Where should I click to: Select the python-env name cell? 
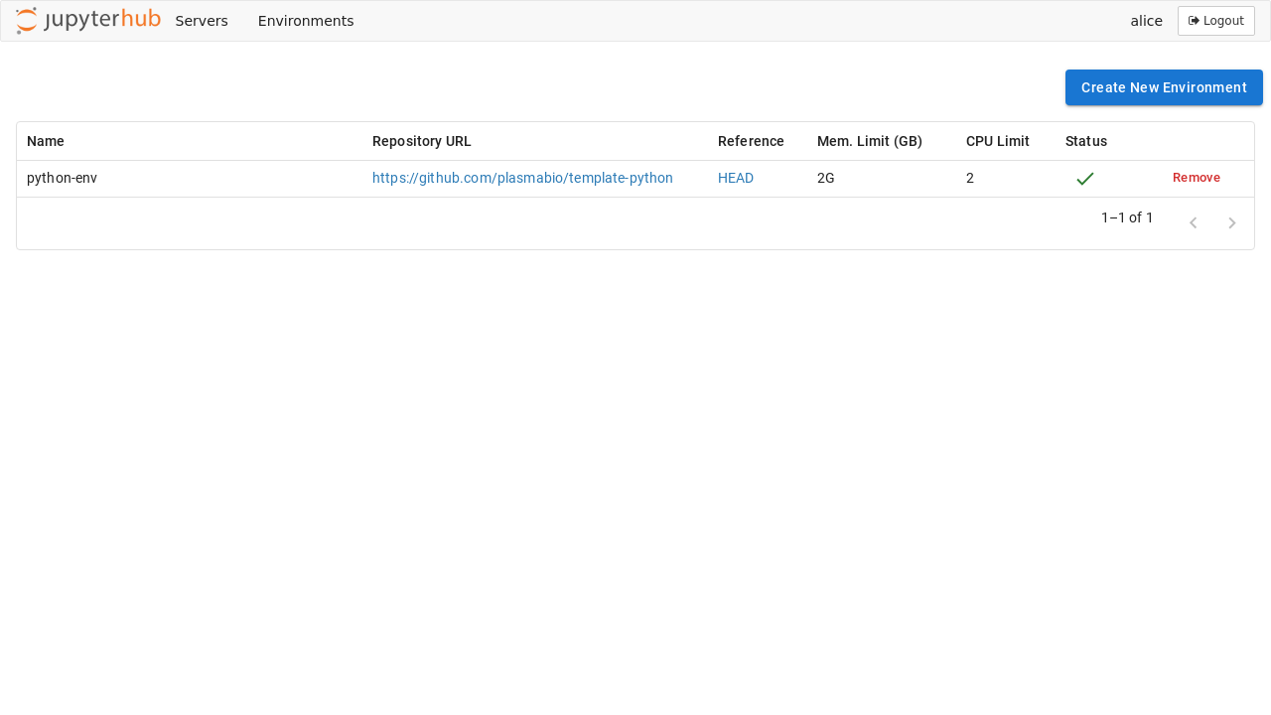(62, 178)
